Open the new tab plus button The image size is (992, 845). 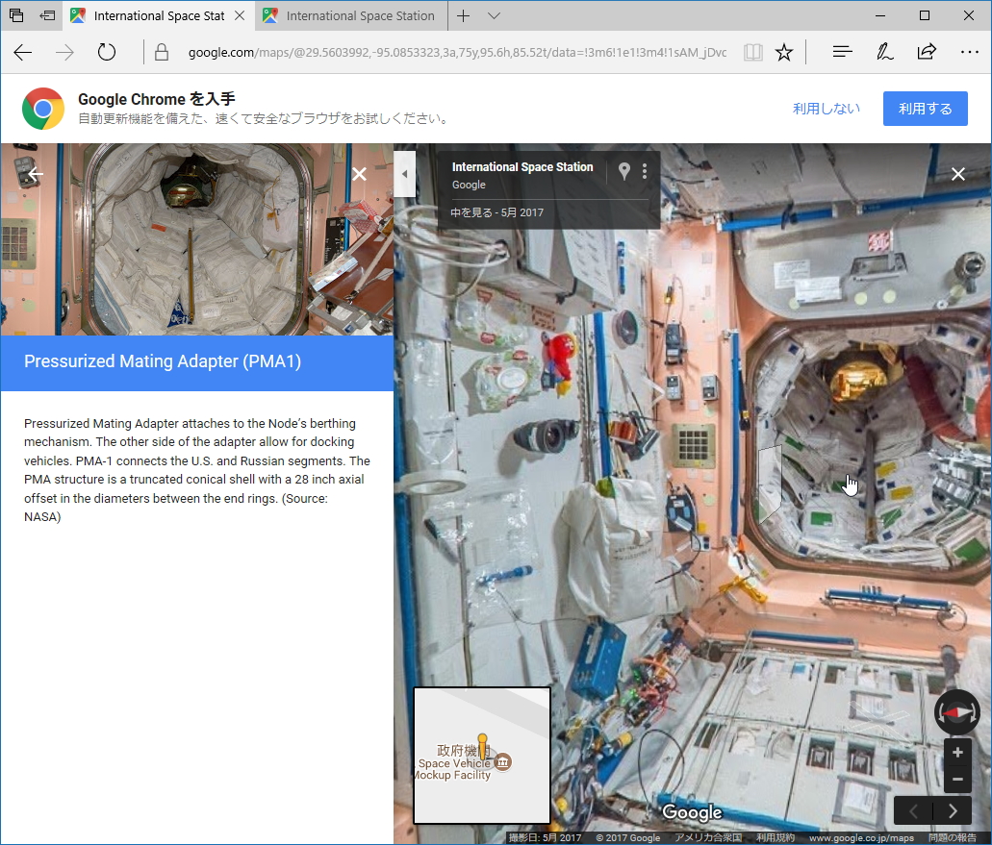point(463,15)
